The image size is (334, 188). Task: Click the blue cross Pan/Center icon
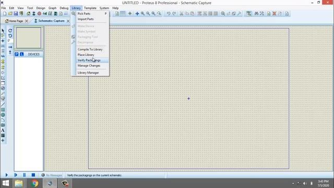(137, 14)
